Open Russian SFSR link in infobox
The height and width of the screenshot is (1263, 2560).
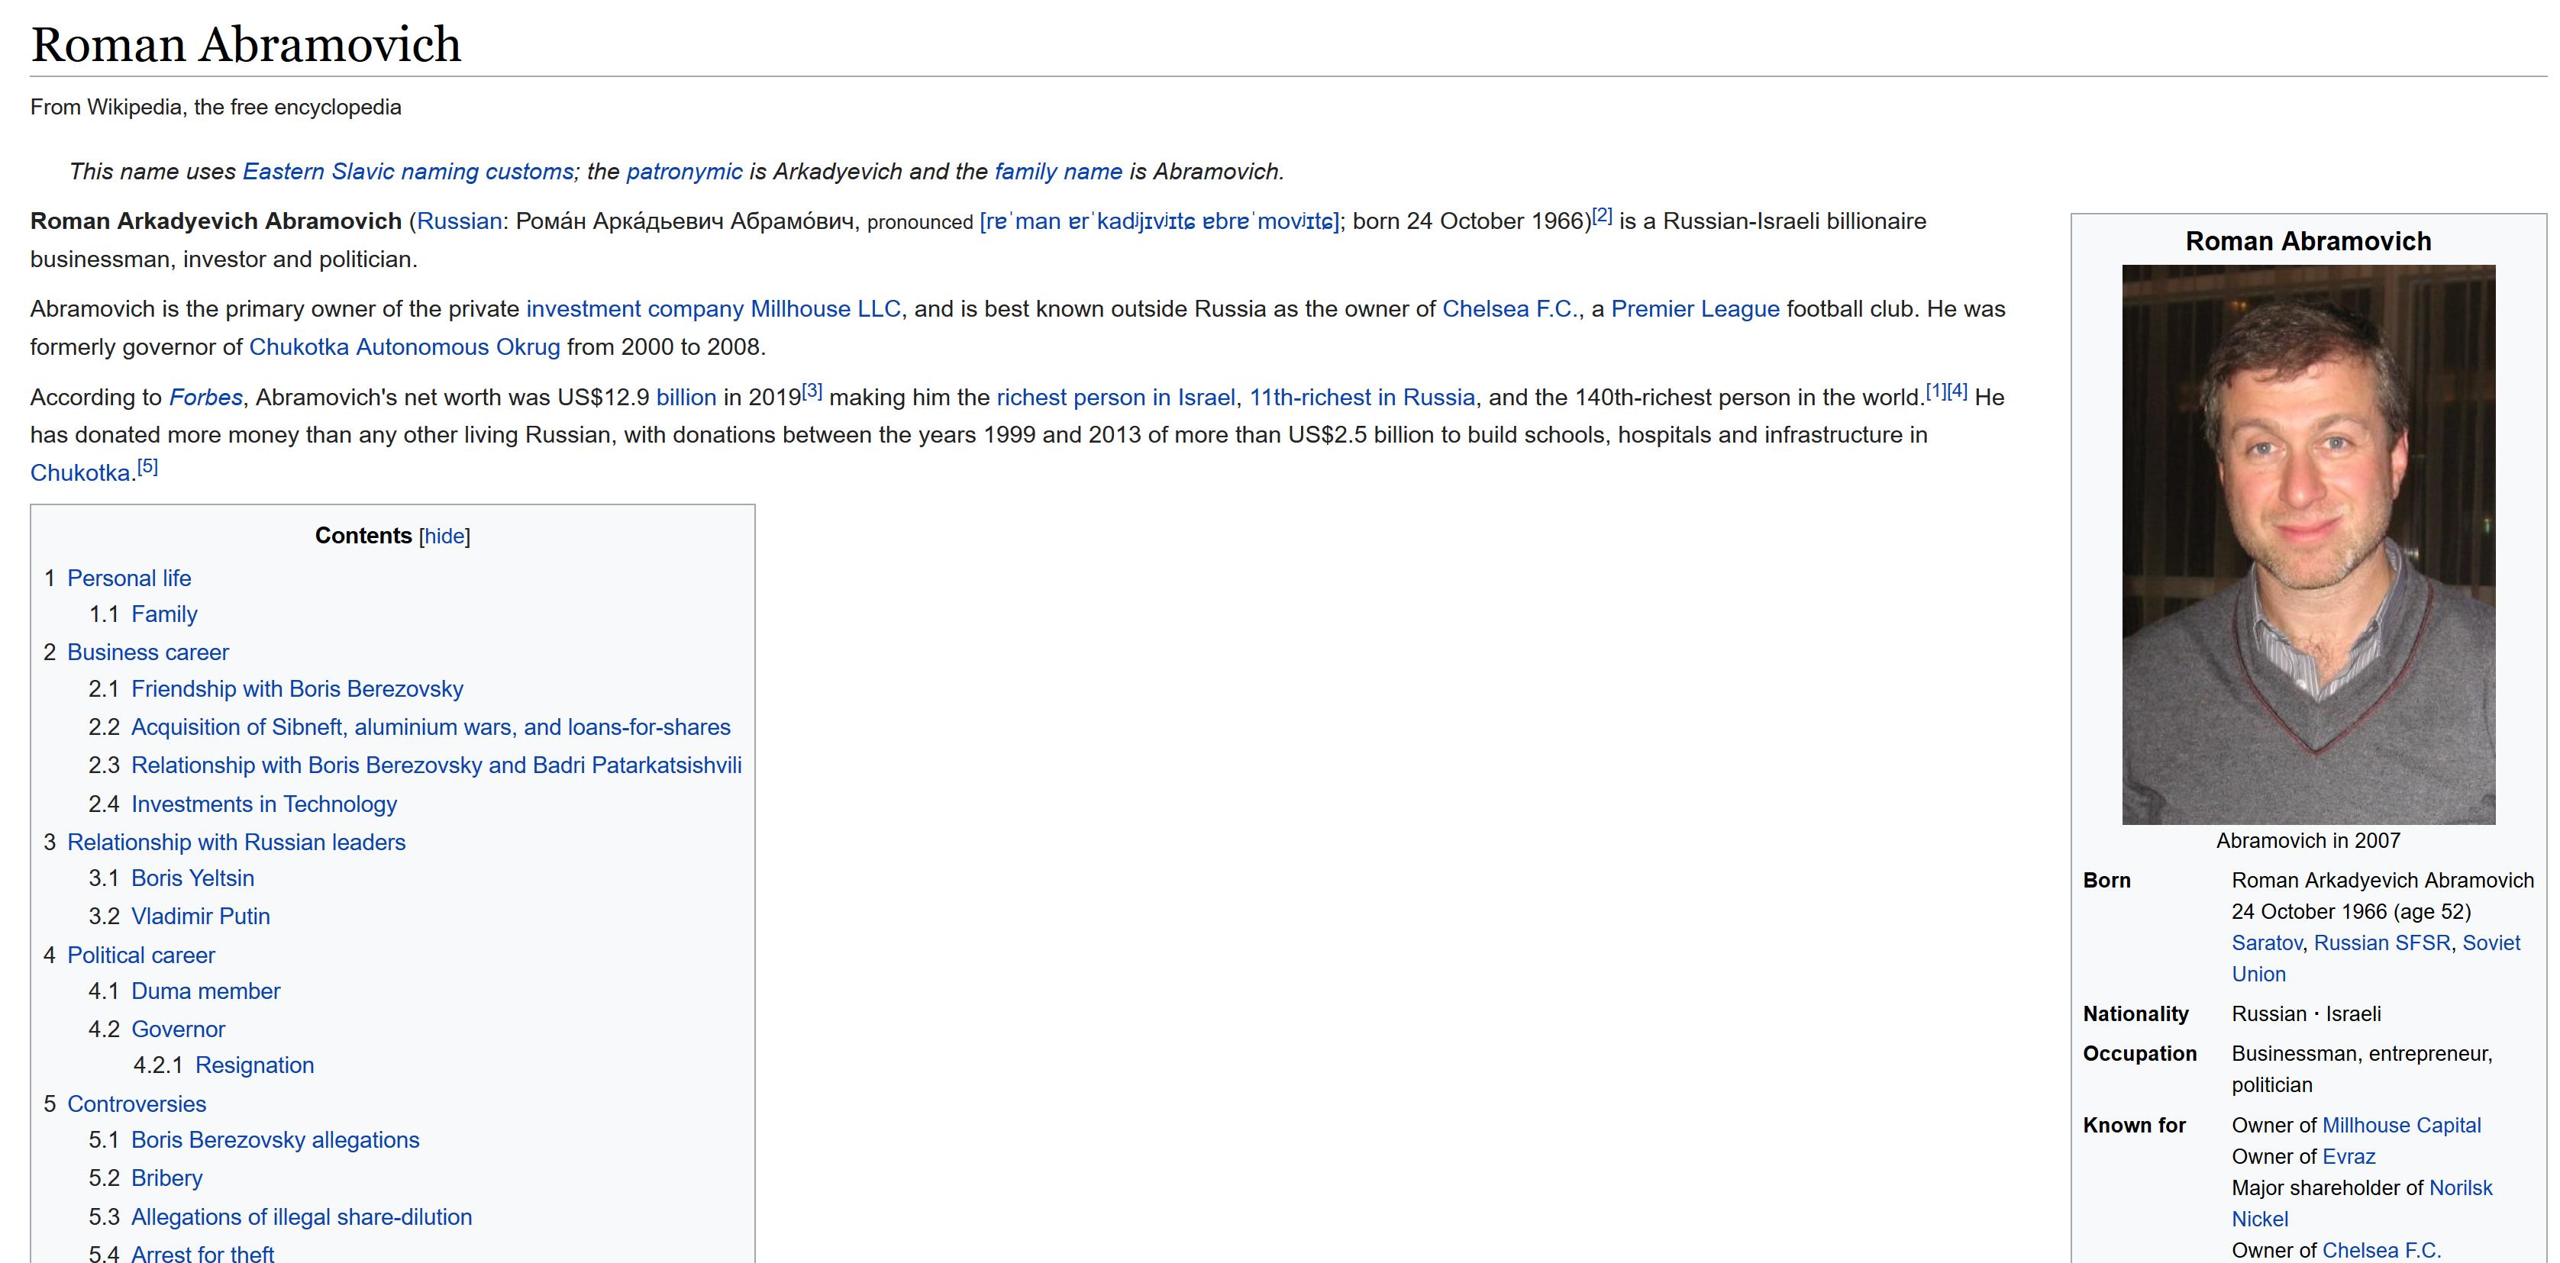click(2382, 943)
